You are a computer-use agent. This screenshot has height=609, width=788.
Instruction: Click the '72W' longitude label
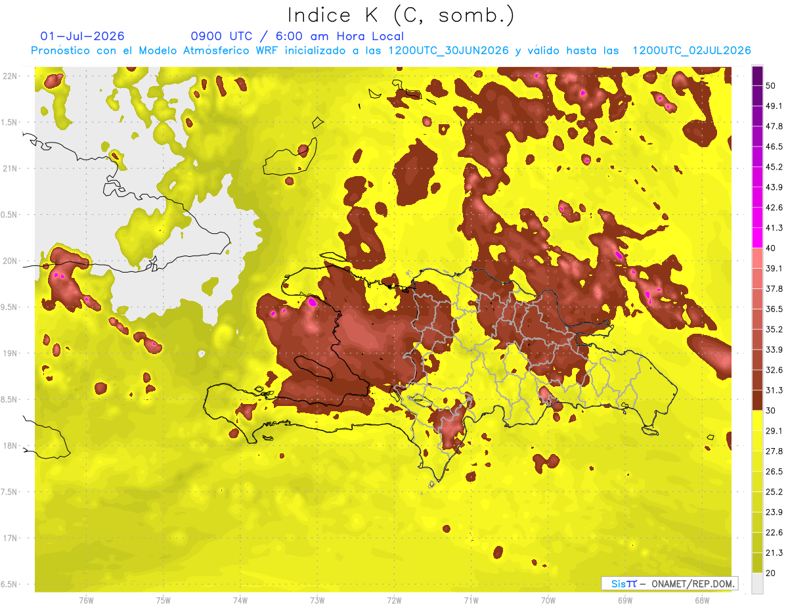[394, 600]
